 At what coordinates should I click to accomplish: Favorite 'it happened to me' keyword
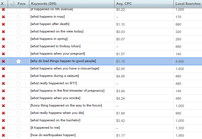click(19, 128)
